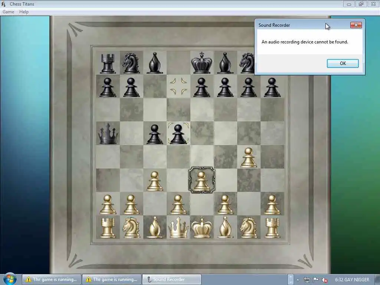Select the white bishop on c1
380x285 pixels.
(155, 227)
